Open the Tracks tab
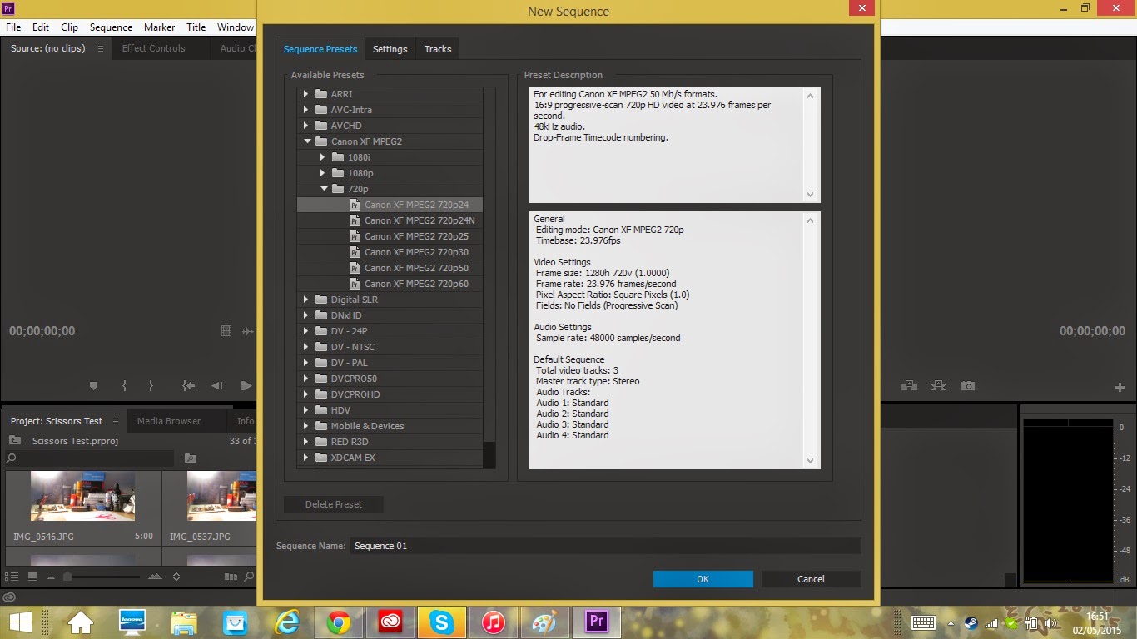The image size is (1137, 639). point(438,49)
